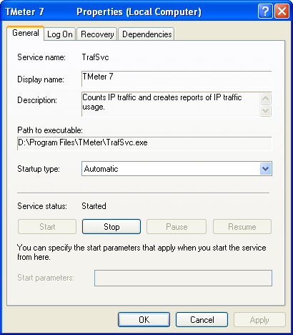Click the Start parameters label
This screenshot has width=293, height=335.
point(46,278)
